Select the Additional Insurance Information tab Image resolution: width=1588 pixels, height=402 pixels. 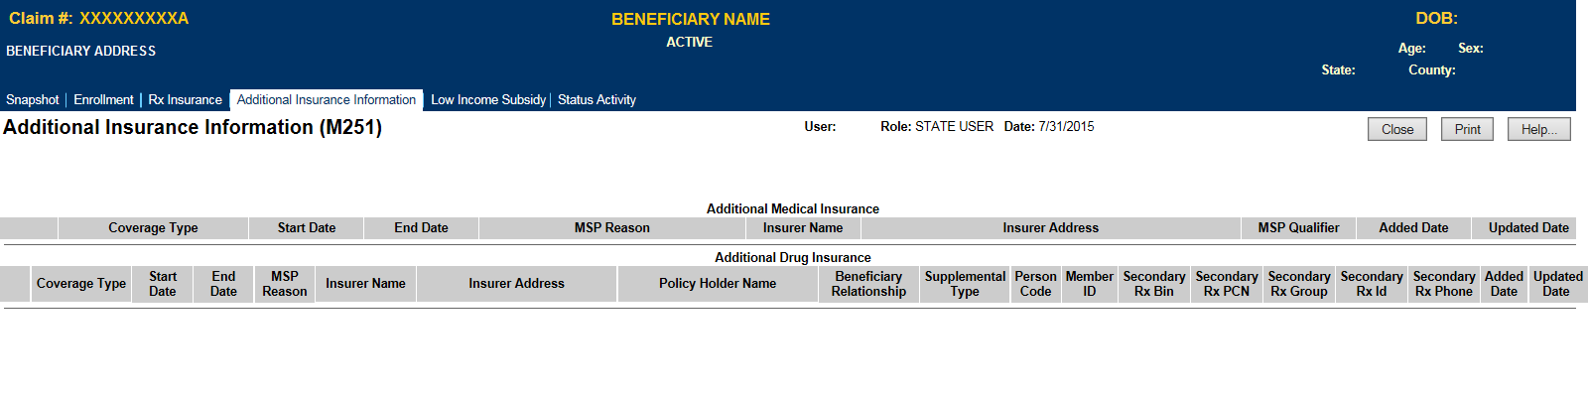pos(327,100)
